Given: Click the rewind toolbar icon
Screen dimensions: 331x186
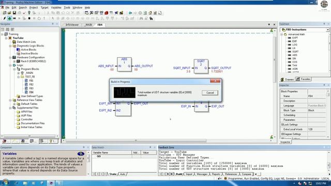Looking at the screenshot, I should click(14, 19).
